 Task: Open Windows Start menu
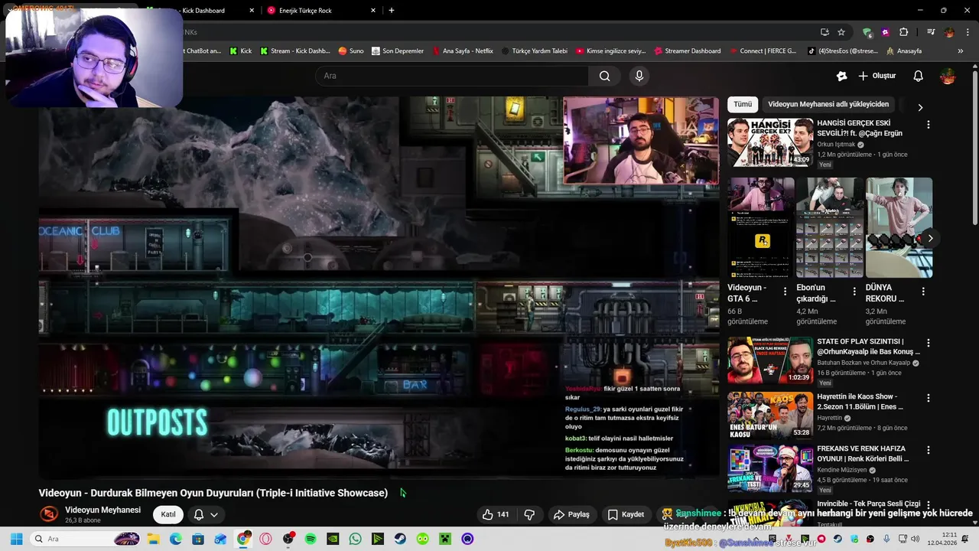point(16,539)
